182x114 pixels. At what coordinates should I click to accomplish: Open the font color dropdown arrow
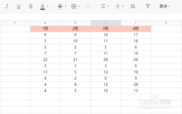pyautogui.click(x=48, y=6)
